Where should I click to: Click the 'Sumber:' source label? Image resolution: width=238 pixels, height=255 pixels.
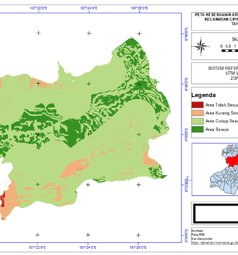coord(197,231)
